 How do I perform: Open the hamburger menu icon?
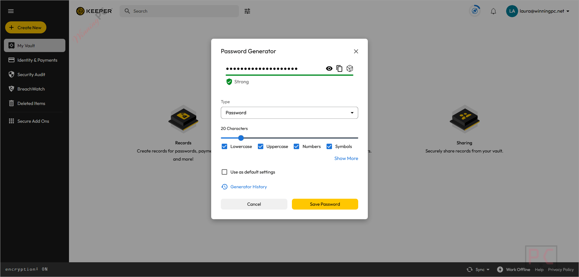[x=11, y=11]
